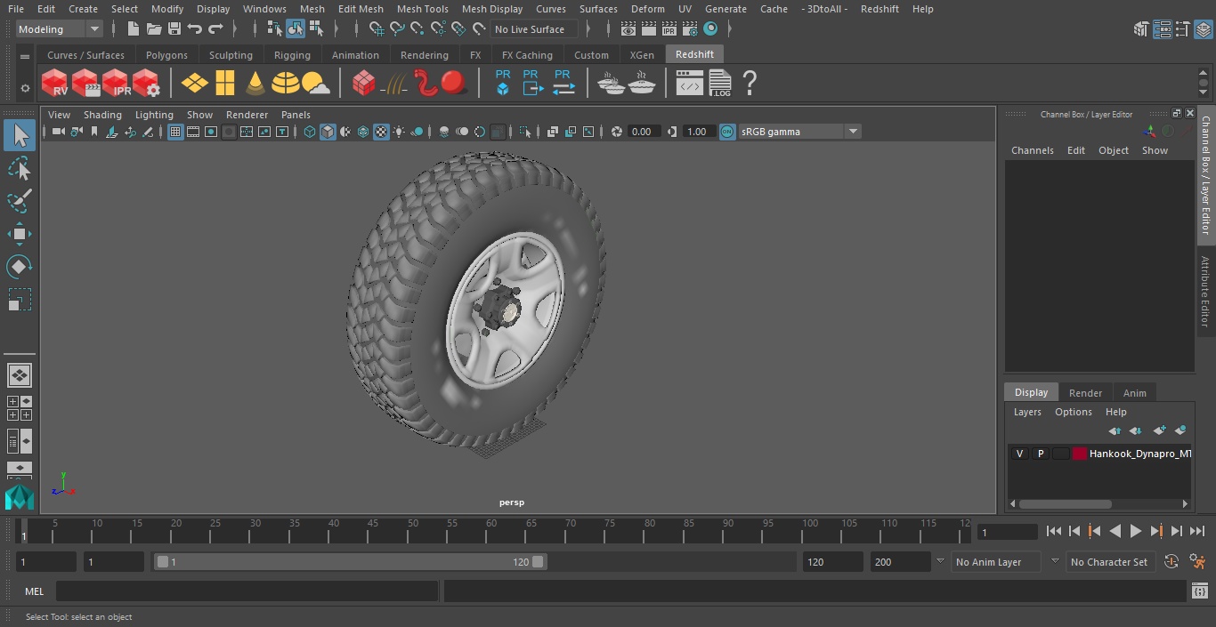Create a Redshift dome light icon
1216x627 pixels.
pos(286,84)
